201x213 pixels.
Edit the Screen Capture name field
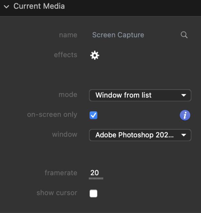(118, 35)
